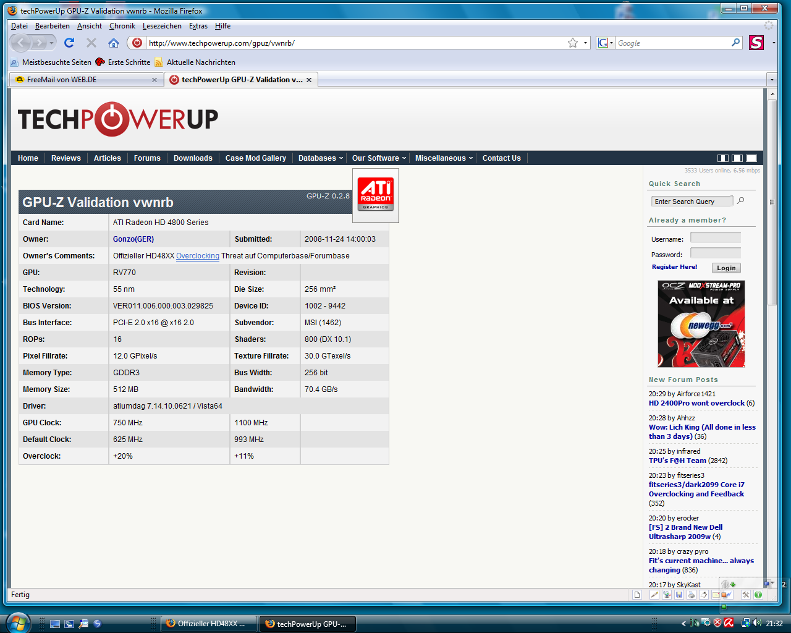791x633 pixels.
Task: Click the green info icon in status bar
Action: pyautogui.click(x=758, y=595)
